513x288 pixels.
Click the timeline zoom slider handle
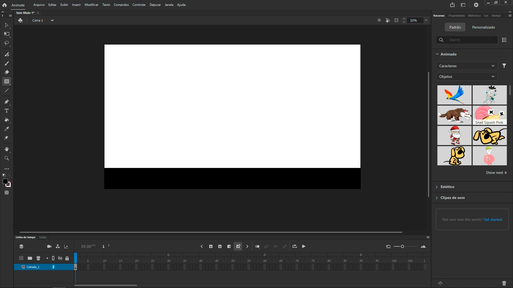coord(402,247)
